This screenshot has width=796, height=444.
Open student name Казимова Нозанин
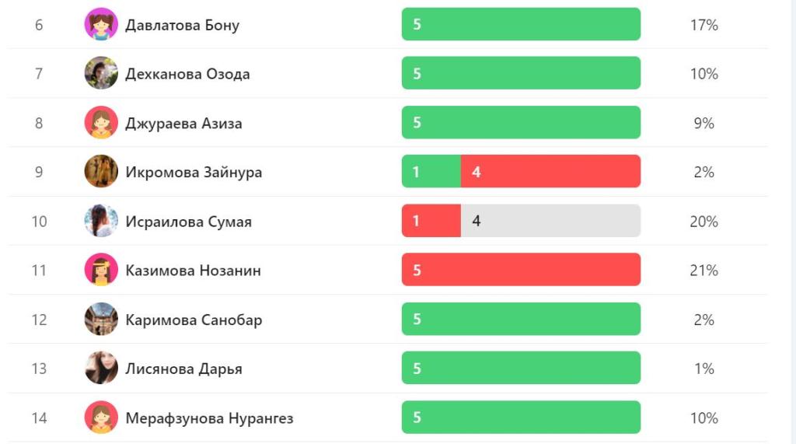coord(193,271)
